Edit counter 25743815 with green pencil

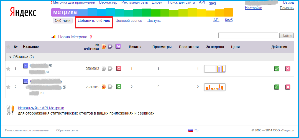[277, 87]
